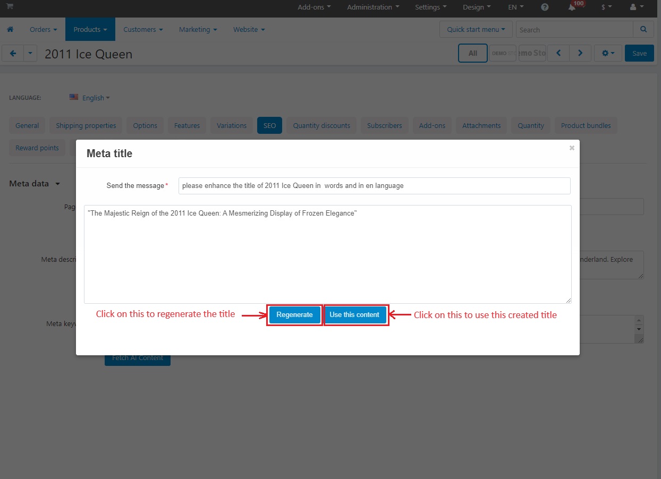The width and height of the screenshot is (661, 479).
Task: Open the Website menu
Action: click(x=249, y=30)
